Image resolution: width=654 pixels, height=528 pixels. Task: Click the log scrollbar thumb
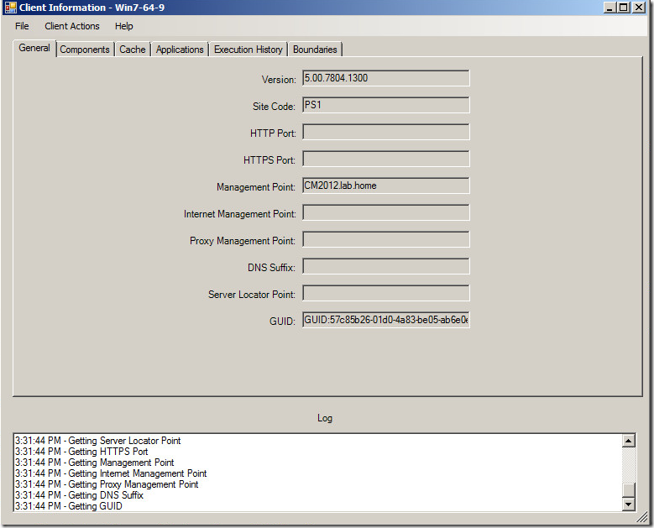(x=629, y=490)
